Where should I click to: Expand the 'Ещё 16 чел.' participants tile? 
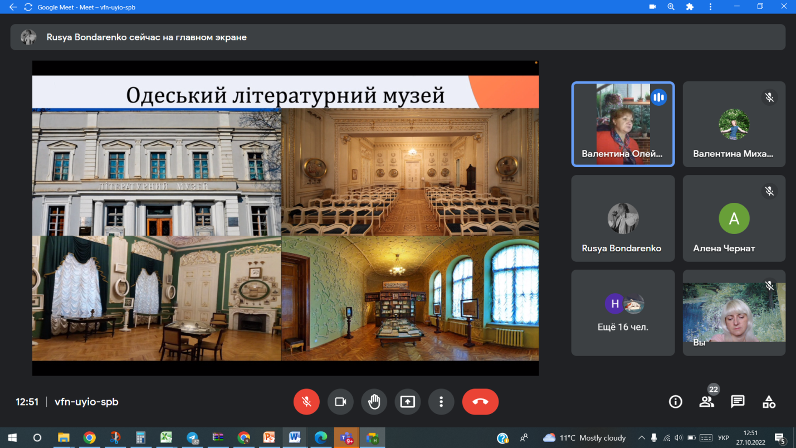[623, 313]
